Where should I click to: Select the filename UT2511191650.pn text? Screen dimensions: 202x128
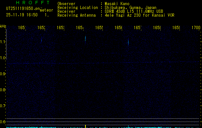[x=23, y=9]
